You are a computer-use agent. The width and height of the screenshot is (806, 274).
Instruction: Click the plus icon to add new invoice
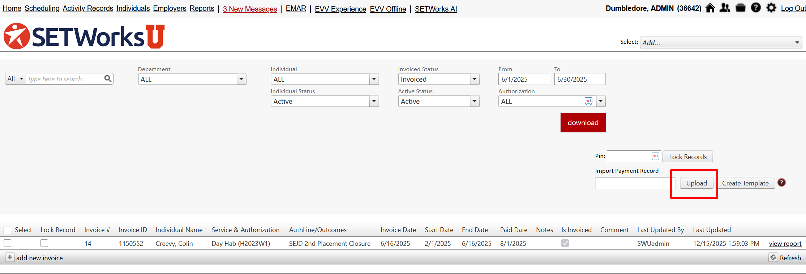click(10, 258)
